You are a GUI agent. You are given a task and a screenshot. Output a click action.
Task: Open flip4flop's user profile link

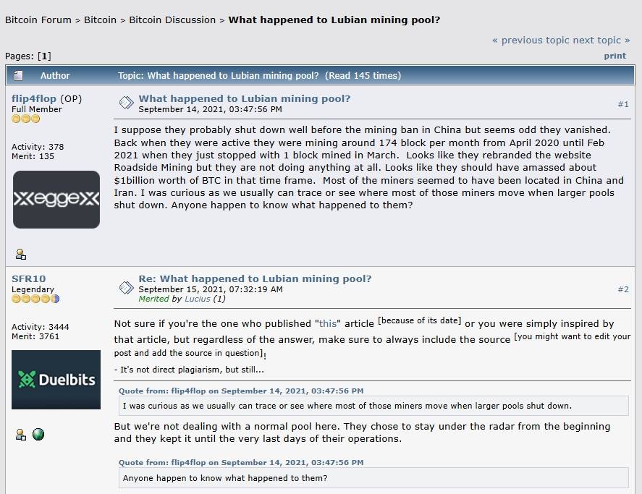click(x=34, y=98)
